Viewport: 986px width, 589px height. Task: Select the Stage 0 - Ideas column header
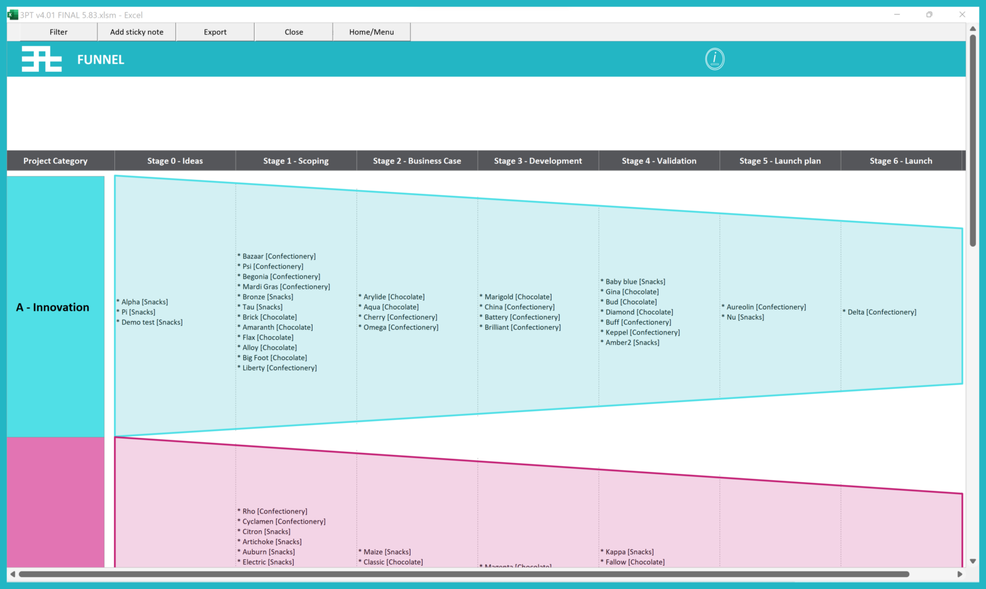pyautogui.click(x=175, y=161)
